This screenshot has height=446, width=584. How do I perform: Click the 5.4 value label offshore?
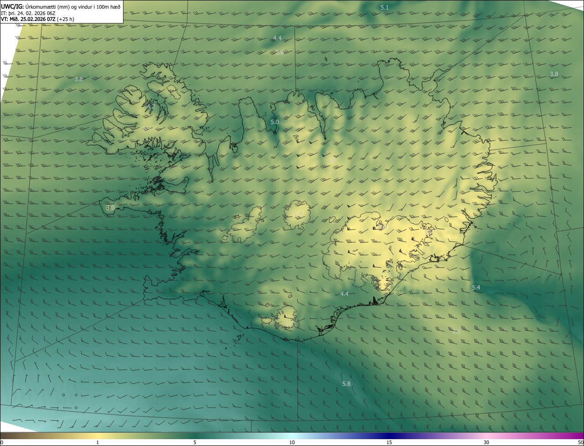click(x=476, y=287)
